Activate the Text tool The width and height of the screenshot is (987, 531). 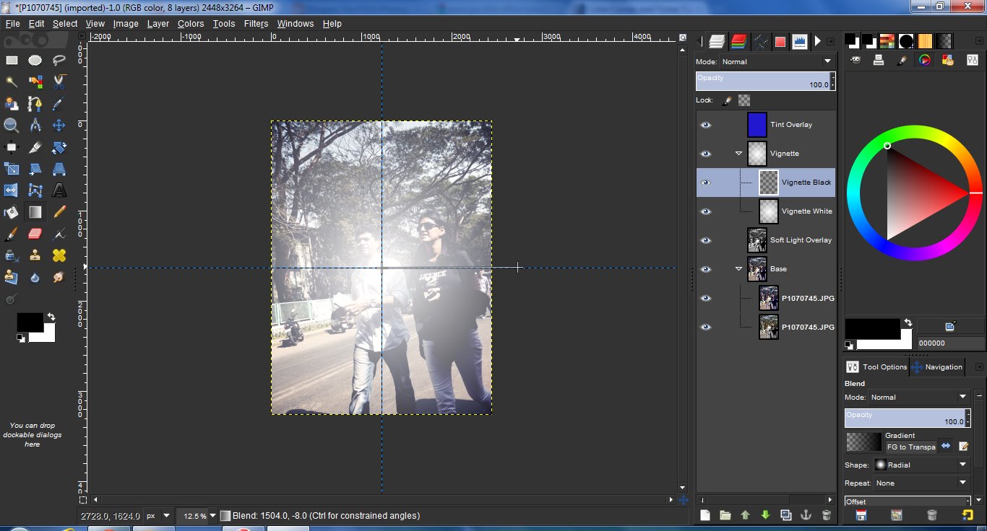coord(61,190)
